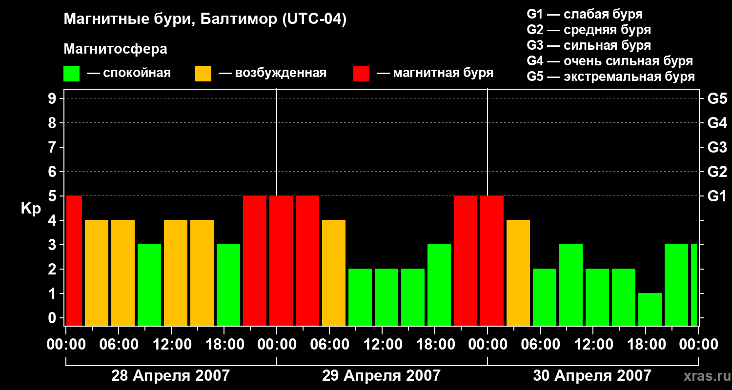This screenshot has height=390, width=732.
Task: Click the "G1 — слабая буря" legend line
Action: click(x=585, y=14)
